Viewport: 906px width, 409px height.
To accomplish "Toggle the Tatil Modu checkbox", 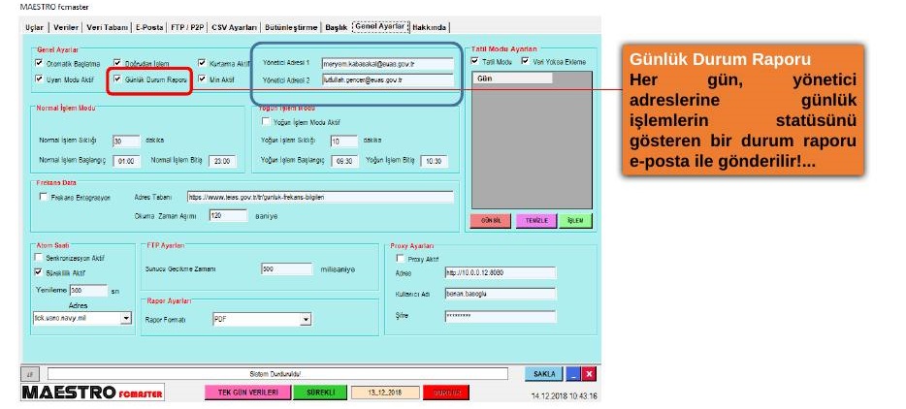I will coord(475,61).
